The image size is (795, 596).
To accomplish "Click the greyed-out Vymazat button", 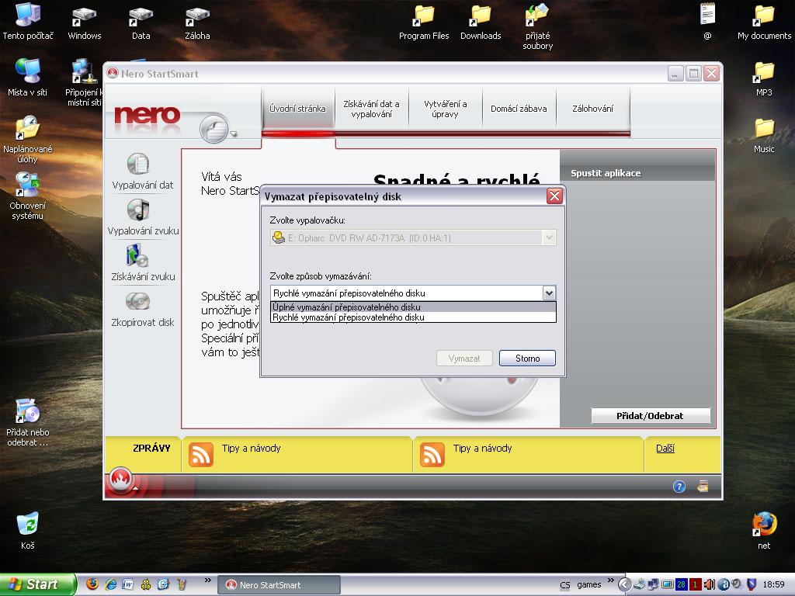I will point(464,359).
